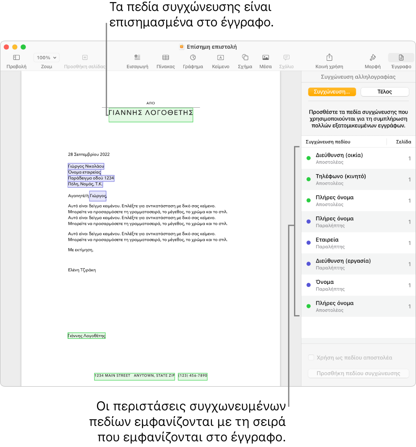The height and width of the screenshot is (447, 416).
Task: Select Όνομα Παραλήπτης merge field row
Action: tap(358, 285)
